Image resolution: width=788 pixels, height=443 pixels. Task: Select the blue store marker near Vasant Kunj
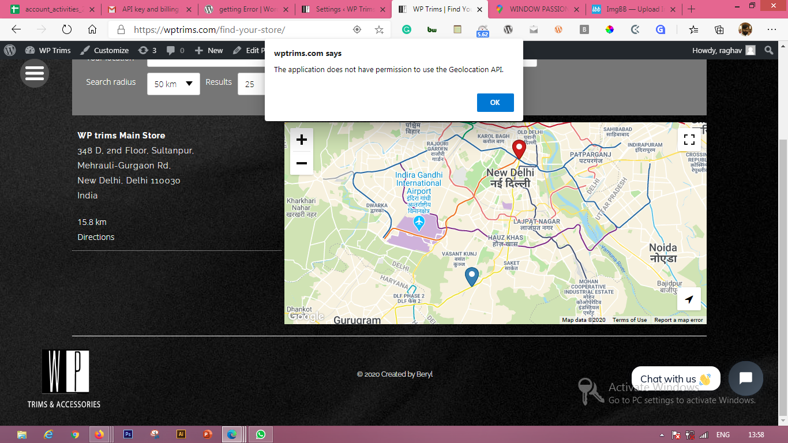tap(472, 277)
